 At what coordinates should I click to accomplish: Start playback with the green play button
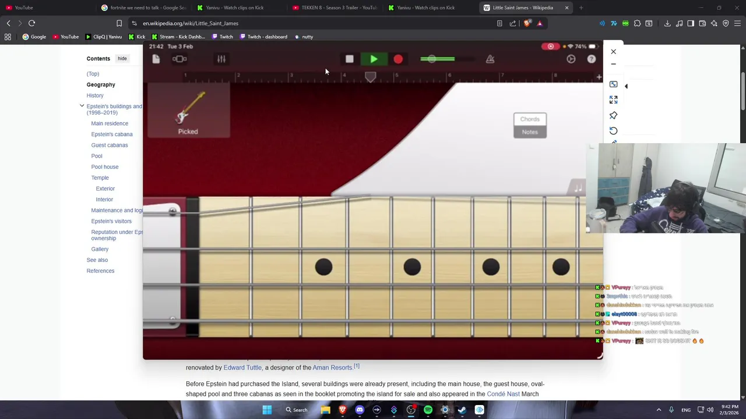374,59
